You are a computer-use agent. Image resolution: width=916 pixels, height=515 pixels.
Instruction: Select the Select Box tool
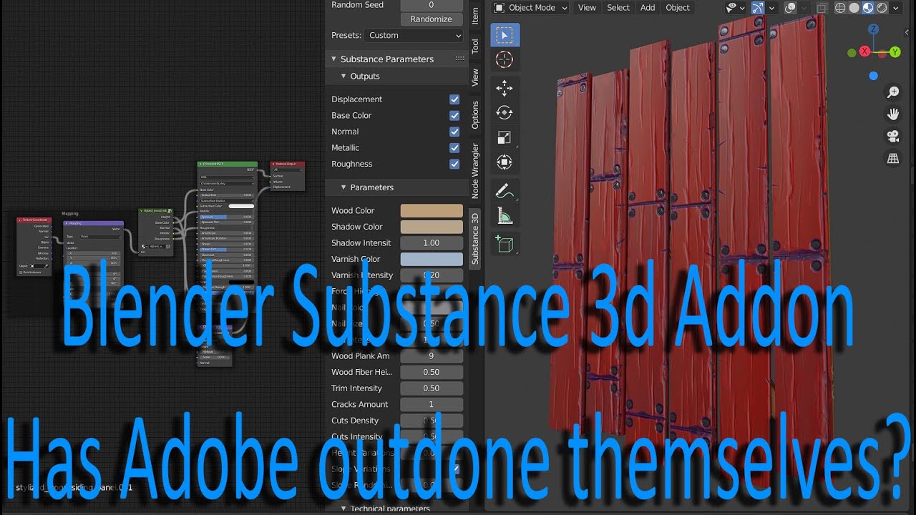point(505,35)
